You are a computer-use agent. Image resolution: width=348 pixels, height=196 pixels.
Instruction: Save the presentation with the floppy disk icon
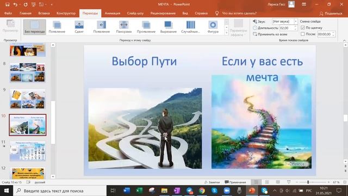[7, 4]
